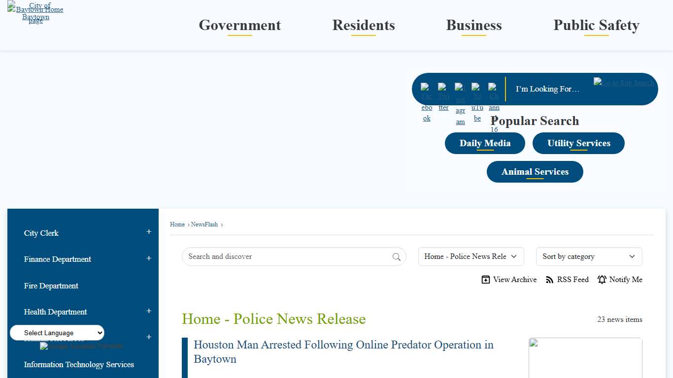
Task: Open the Instagram social icon link
Action: coord(460,104)
